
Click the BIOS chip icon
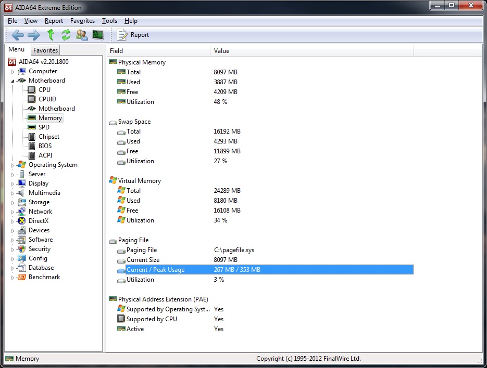point(32,146)
